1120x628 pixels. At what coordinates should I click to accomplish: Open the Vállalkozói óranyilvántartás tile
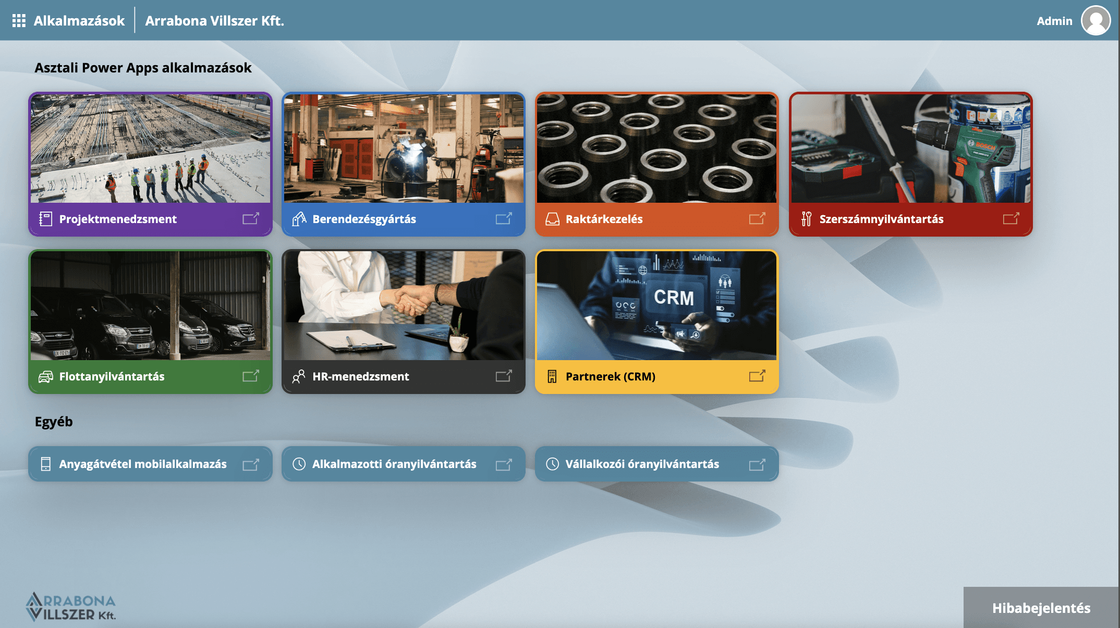click(642, 464)
